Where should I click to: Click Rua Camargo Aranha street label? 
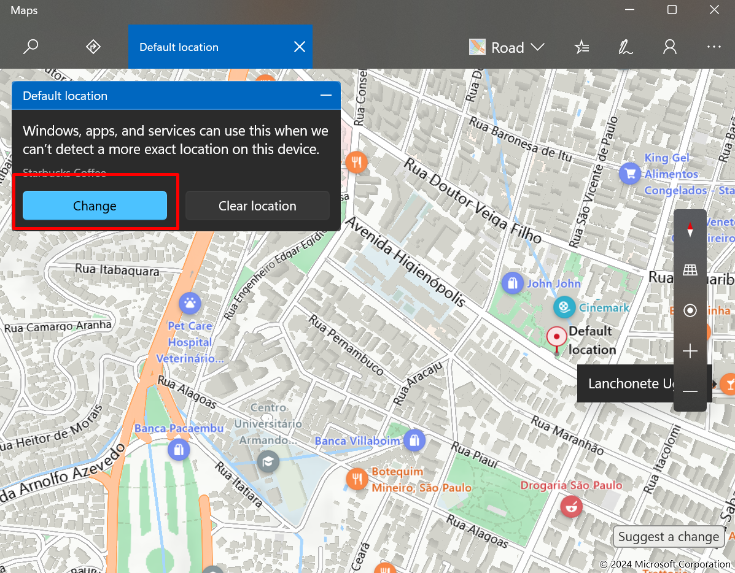(58, 326)
